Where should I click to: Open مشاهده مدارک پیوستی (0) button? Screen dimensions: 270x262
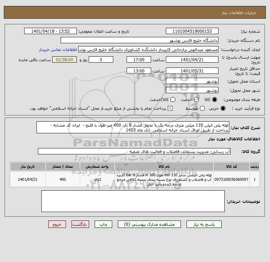(149, 224)
